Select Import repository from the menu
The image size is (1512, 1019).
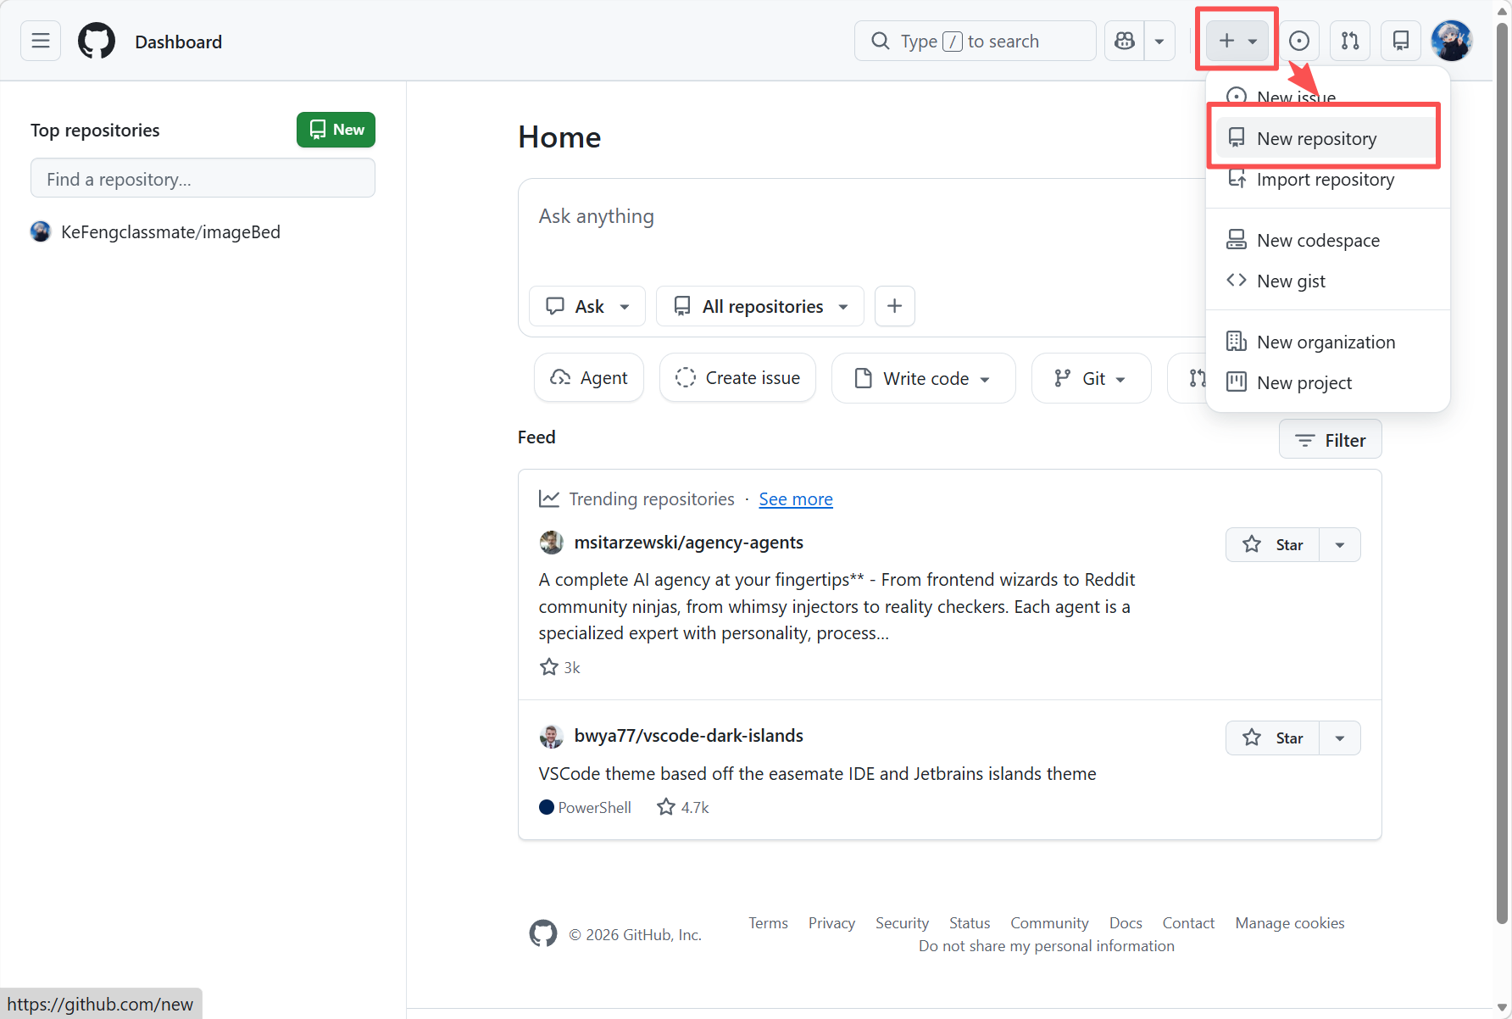pos(1327,179)
